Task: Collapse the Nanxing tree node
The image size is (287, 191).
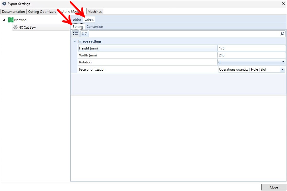Action: click(x=4, y=20)
